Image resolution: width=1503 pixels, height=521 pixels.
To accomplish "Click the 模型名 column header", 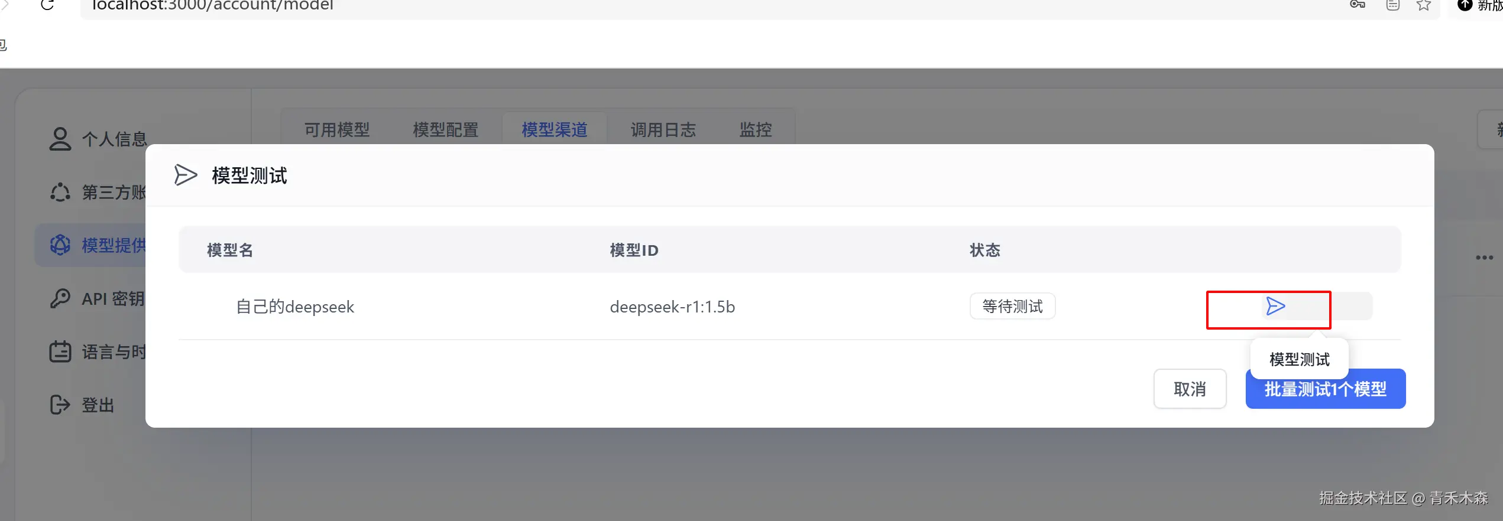I will coord(230,250).
